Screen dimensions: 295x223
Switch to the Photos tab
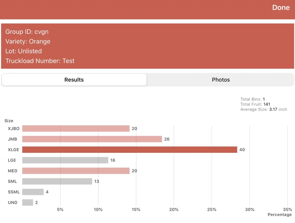pyautogui.click(x=221, y=80)
